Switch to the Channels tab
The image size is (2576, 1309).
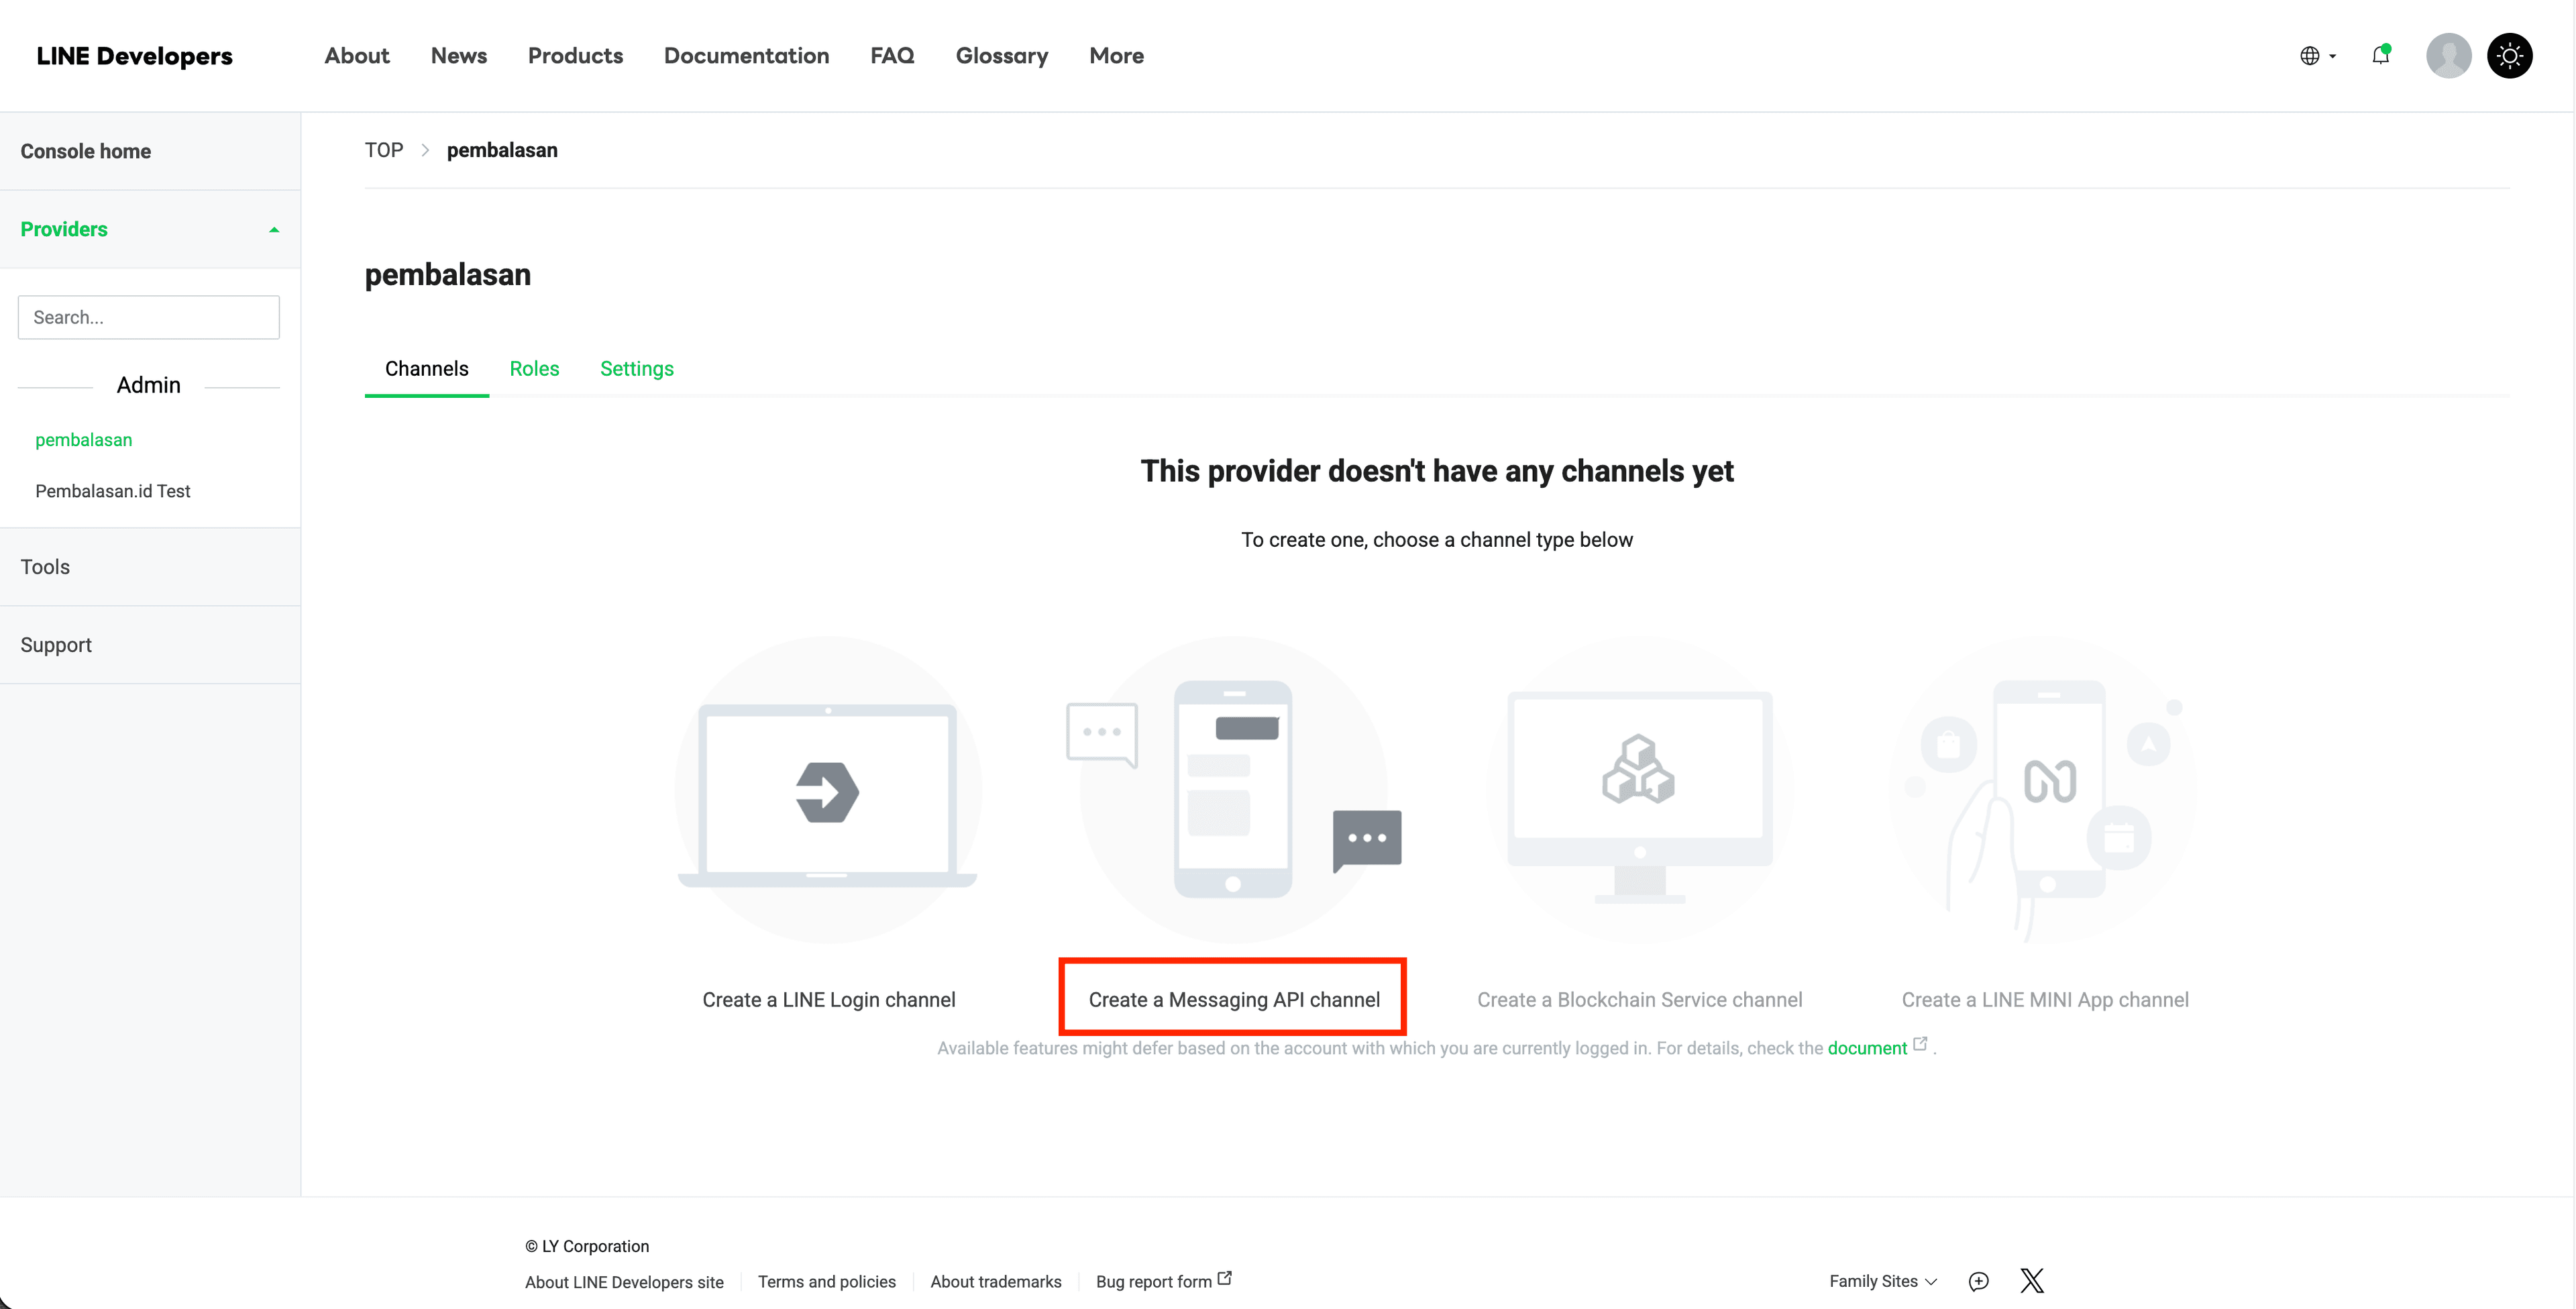427,369
